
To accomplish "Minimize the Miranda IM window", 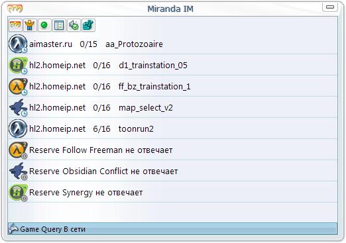I will click(330, 7).
